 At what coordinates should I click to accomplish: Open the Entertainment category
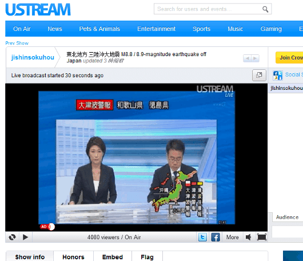pyautogui.click(x=156, y=29)
